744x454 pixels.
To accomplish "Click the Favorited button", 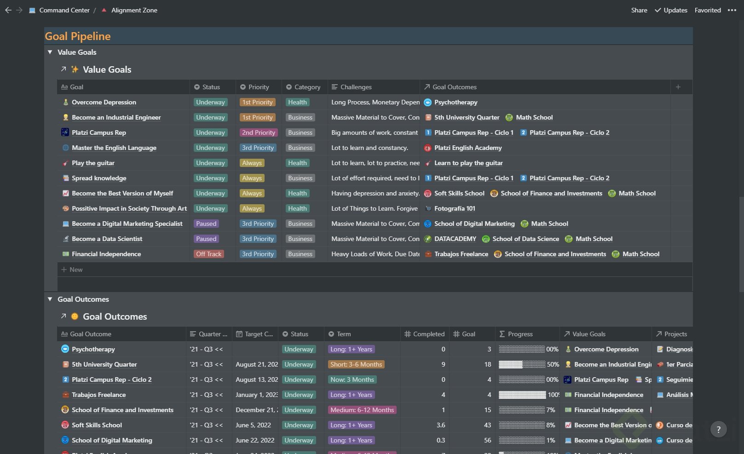I will pyautogui.click(x=708, y=10).
